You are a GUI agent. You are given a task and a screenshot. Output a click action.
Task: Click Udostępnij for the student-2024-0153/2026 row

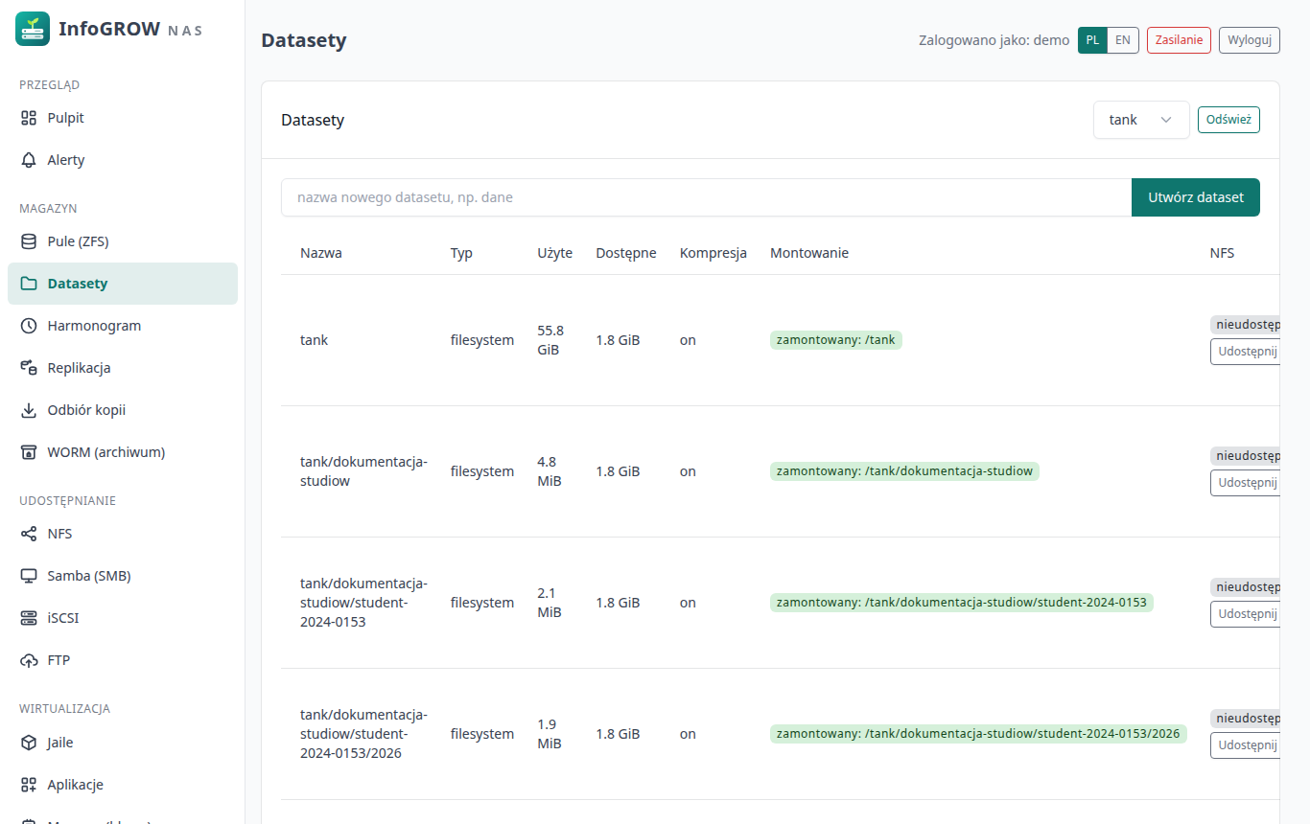point(1247,745)
